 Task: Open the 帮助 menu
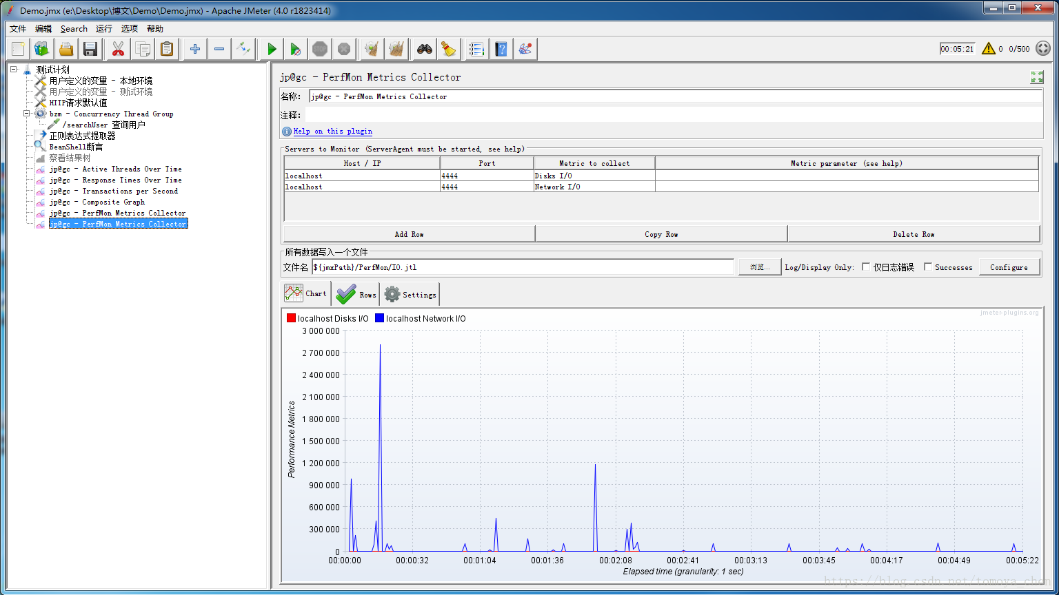pos(155,29)
